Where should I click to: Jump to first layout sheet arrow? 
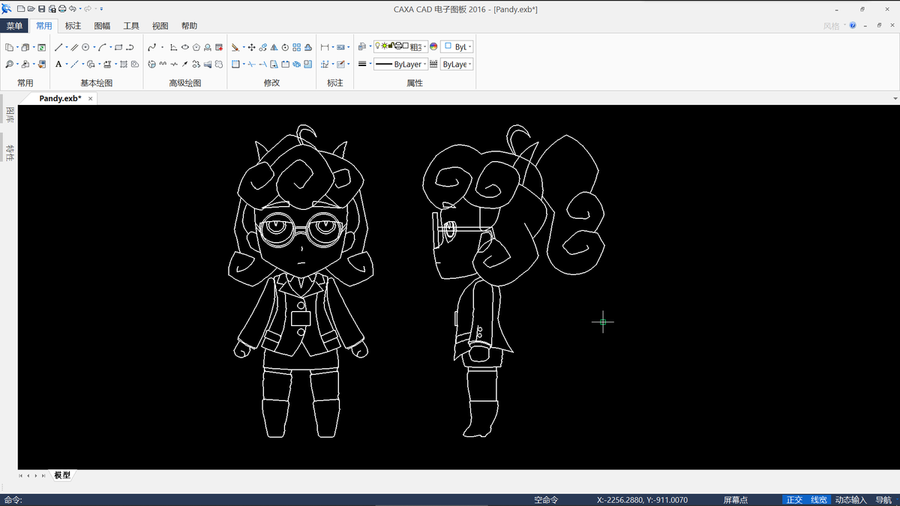(20, 476)
